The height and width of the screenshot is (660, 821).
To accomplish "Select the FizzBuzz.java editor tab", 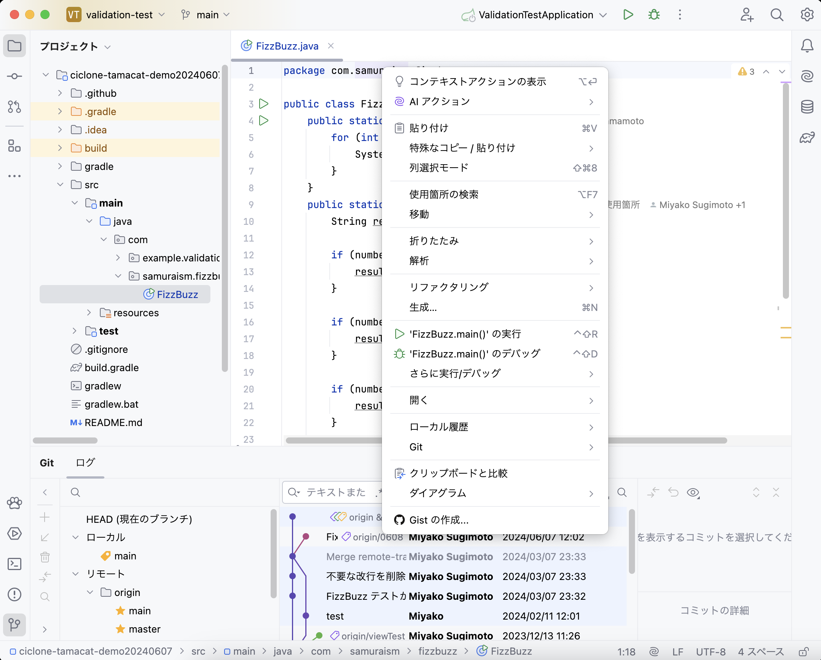I will pyautogui.click(x=287, y=46).
